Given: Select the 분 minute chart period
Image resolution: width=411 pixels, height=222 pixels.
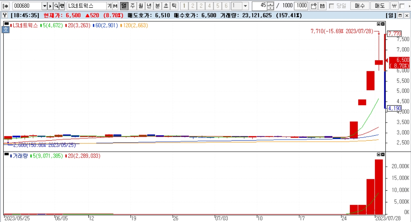Looking at the screenshot, I should [157, 6].
